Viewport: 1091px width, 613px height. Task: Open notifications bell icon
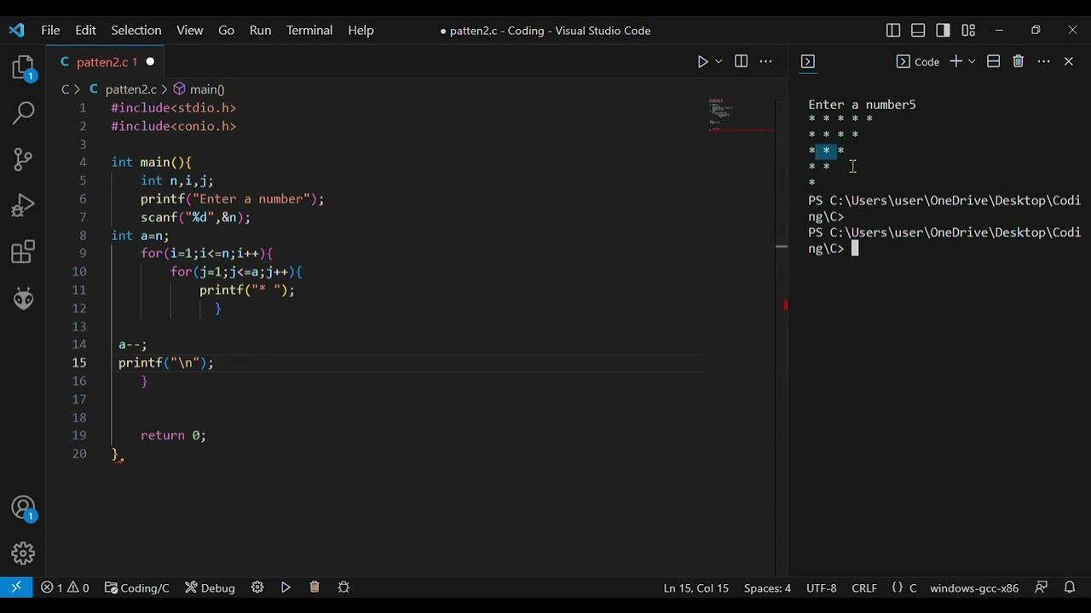[1070, 587]
